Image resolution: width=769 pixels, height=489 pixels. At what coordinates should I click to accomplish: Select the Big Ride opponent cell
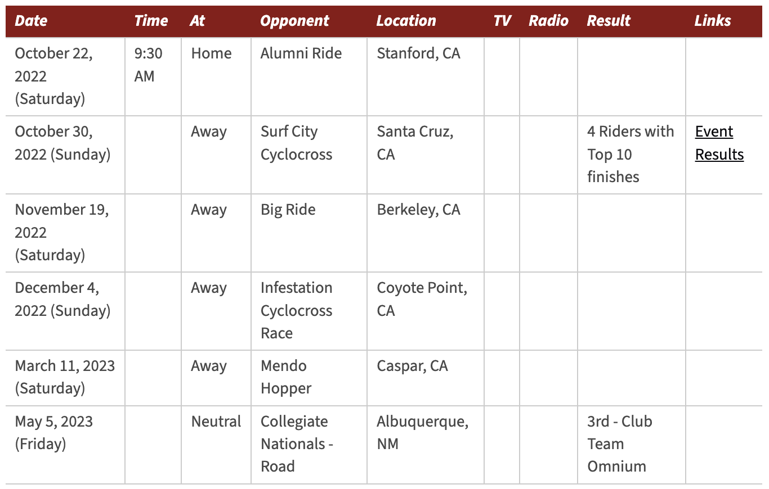pyautogui.click(x=309, y=233)
